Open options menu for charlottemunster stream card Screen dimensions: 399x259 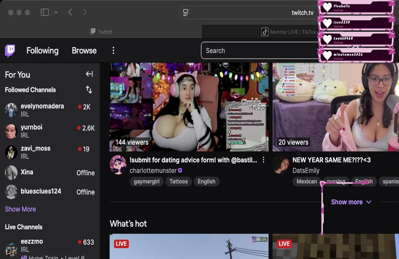point(264,160)
